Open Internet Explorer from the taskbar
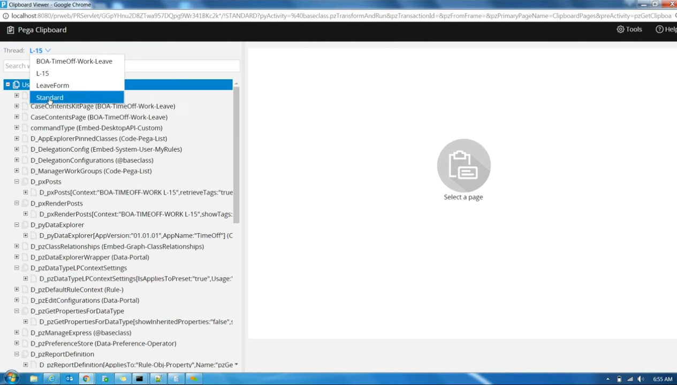 [51, 379]
